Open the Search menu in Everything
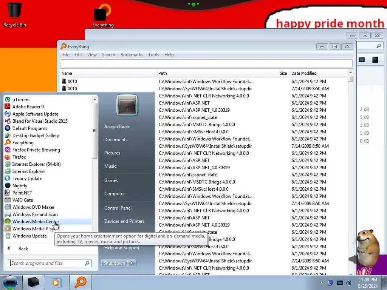Image resolution: width=387 pixels, height=290 pixels. (x=108, y=55)
